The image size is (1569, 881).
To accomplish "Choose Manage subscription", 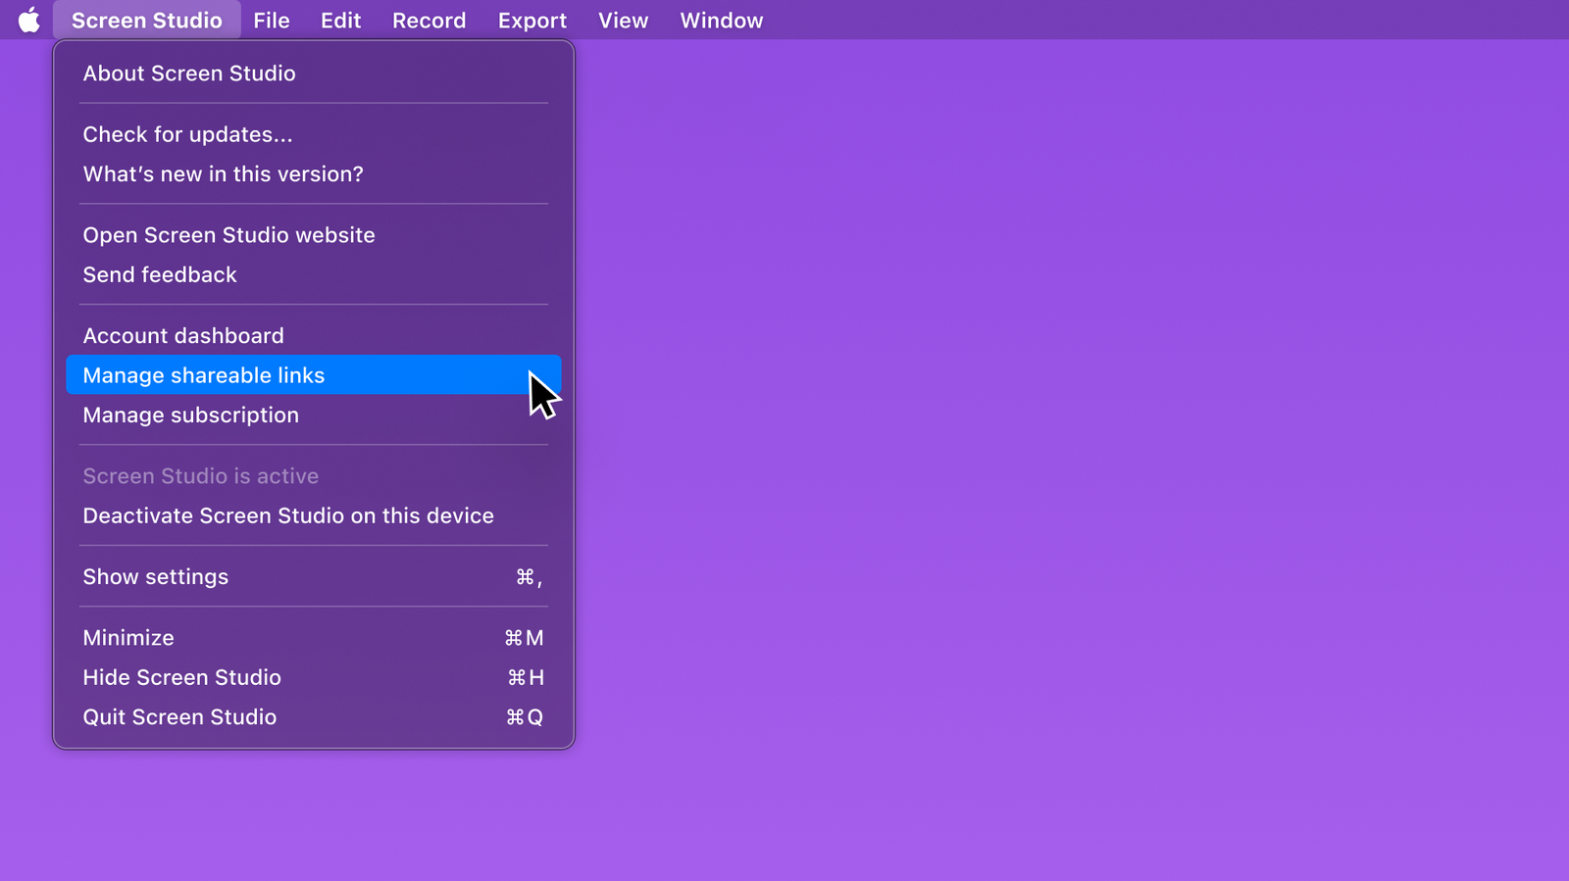I will (x=190, y=416).
